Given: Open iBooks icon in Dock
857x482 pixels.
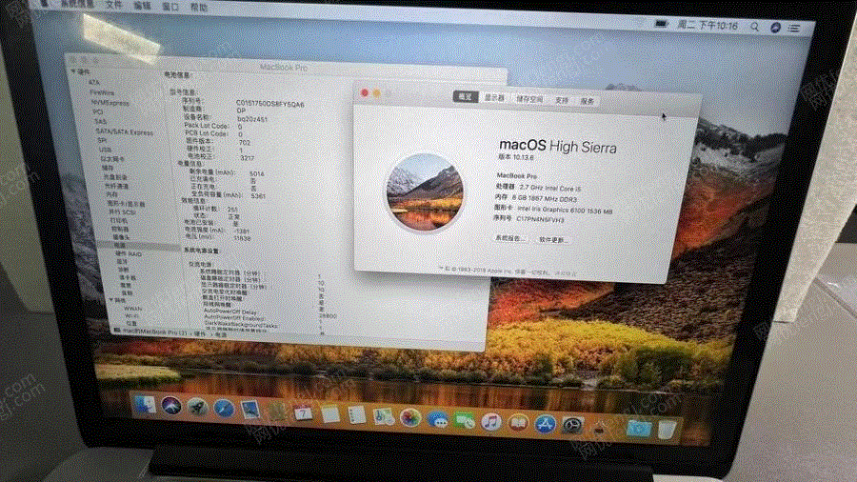Looking at the screenshot, I should click(518, 423).
